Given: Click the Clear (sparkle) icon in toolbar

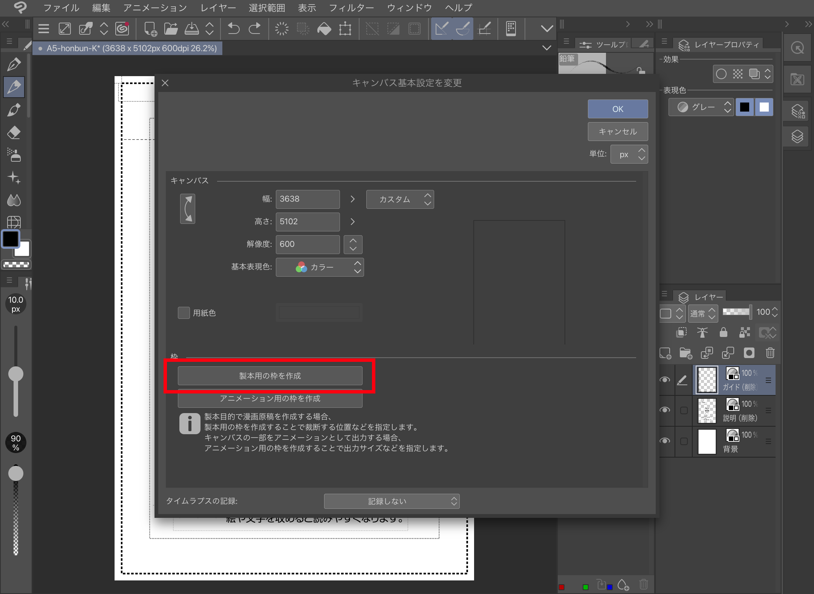Looking at the screenshot, I should click(282, 29).
